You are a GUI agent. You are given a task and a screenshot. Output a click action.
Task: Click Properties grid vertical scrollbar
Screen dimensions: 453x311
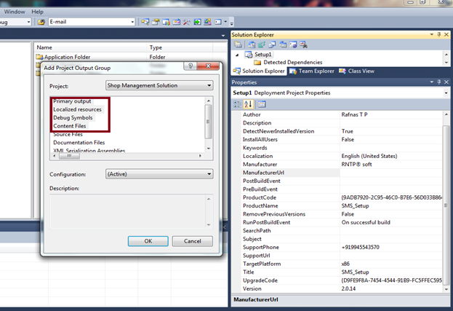click(x=446, y=205)
